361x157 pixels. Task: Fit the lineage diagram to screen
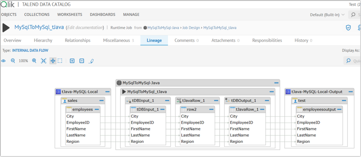(x=43, y=61)
